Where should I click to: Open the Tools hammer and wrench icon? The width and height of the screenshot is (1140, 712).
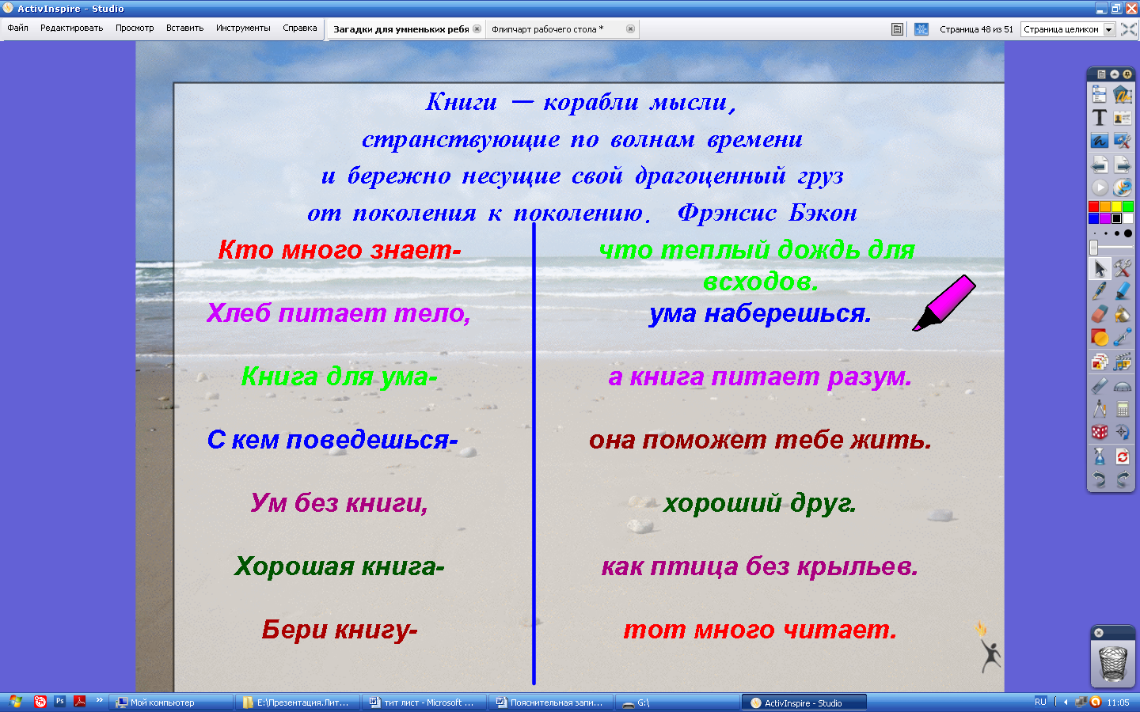[x=1123, y=268]
